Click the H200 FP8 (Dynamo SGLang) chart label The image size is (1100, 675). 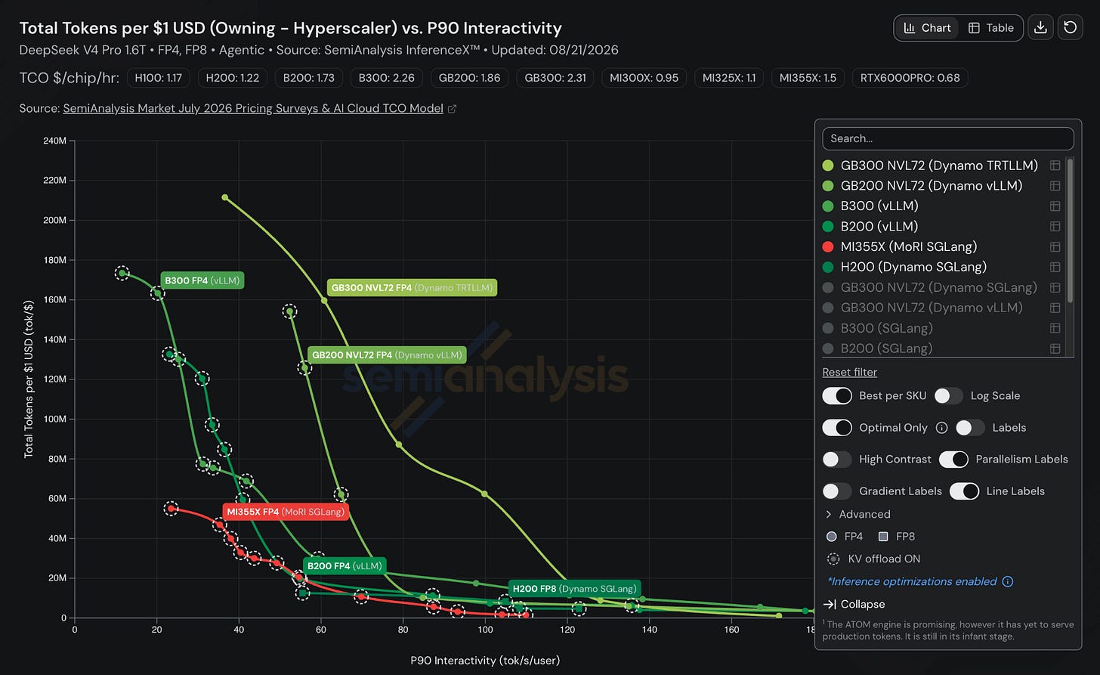[x=574, y=588]
